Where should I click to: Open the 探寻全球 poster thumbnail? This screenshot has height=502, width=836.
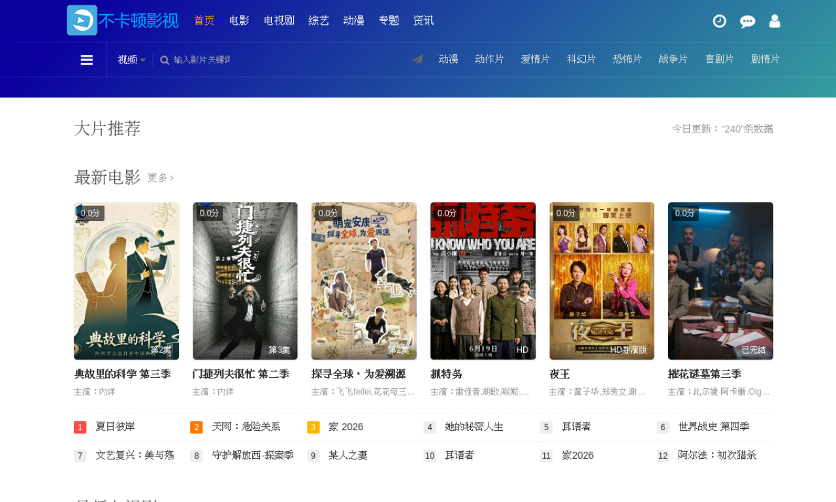[364, 281]
